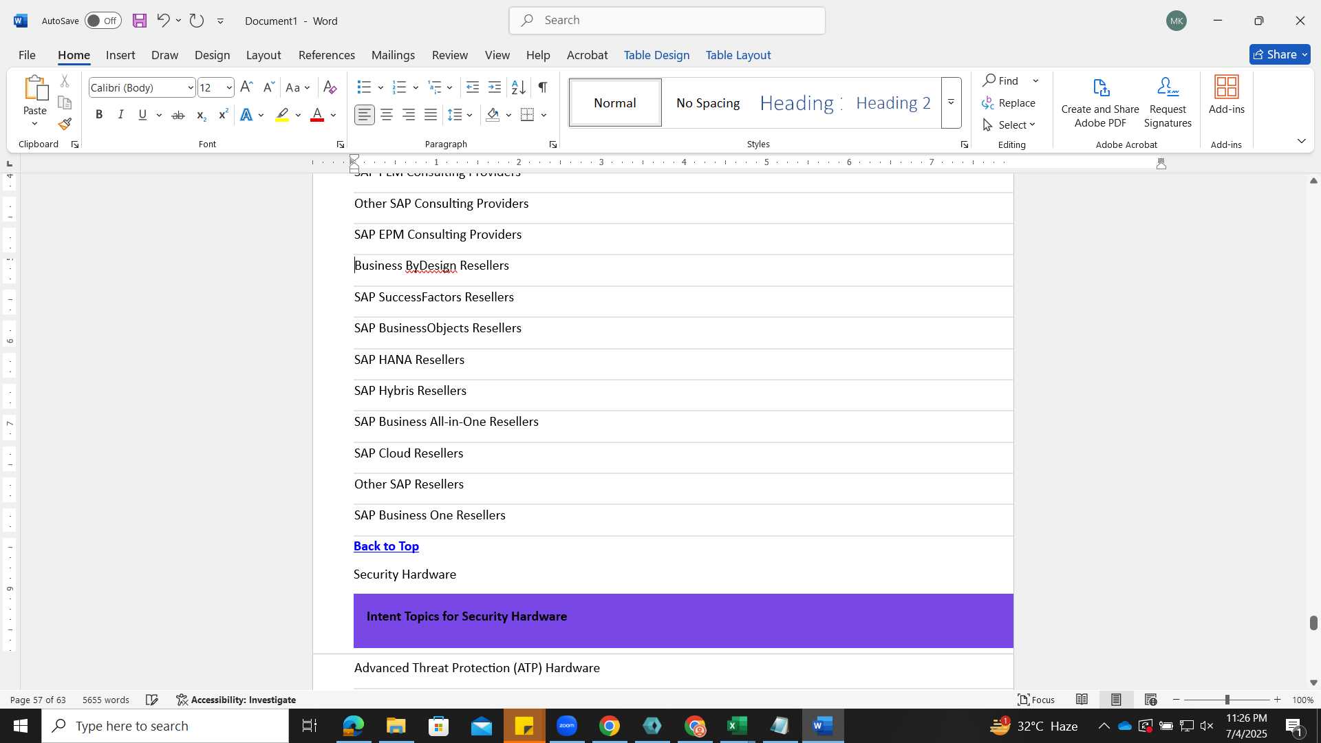
Task: Expand the bullets list dropdown arrow
Action: (380, 88)
